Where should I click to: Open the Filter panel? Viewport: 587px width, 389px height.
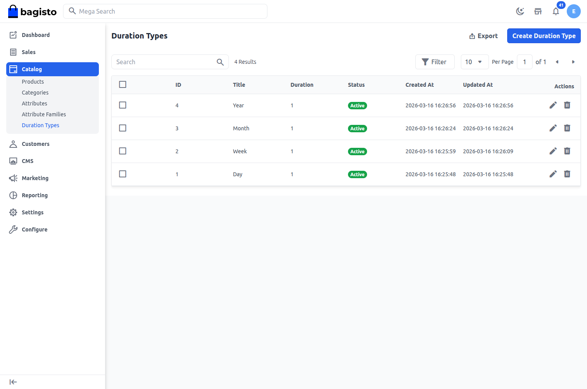pyautogui.click(x=435, y=61)
